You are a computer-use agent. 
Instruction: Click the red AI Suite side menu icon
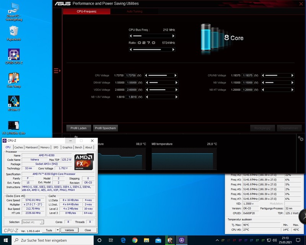click(57, 70)
